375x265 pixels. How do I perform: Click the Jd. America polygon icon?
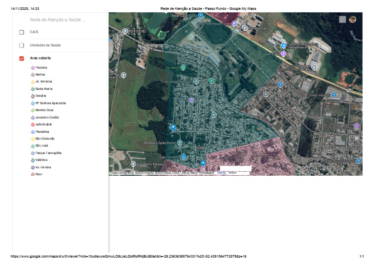(x=33, y=82)
